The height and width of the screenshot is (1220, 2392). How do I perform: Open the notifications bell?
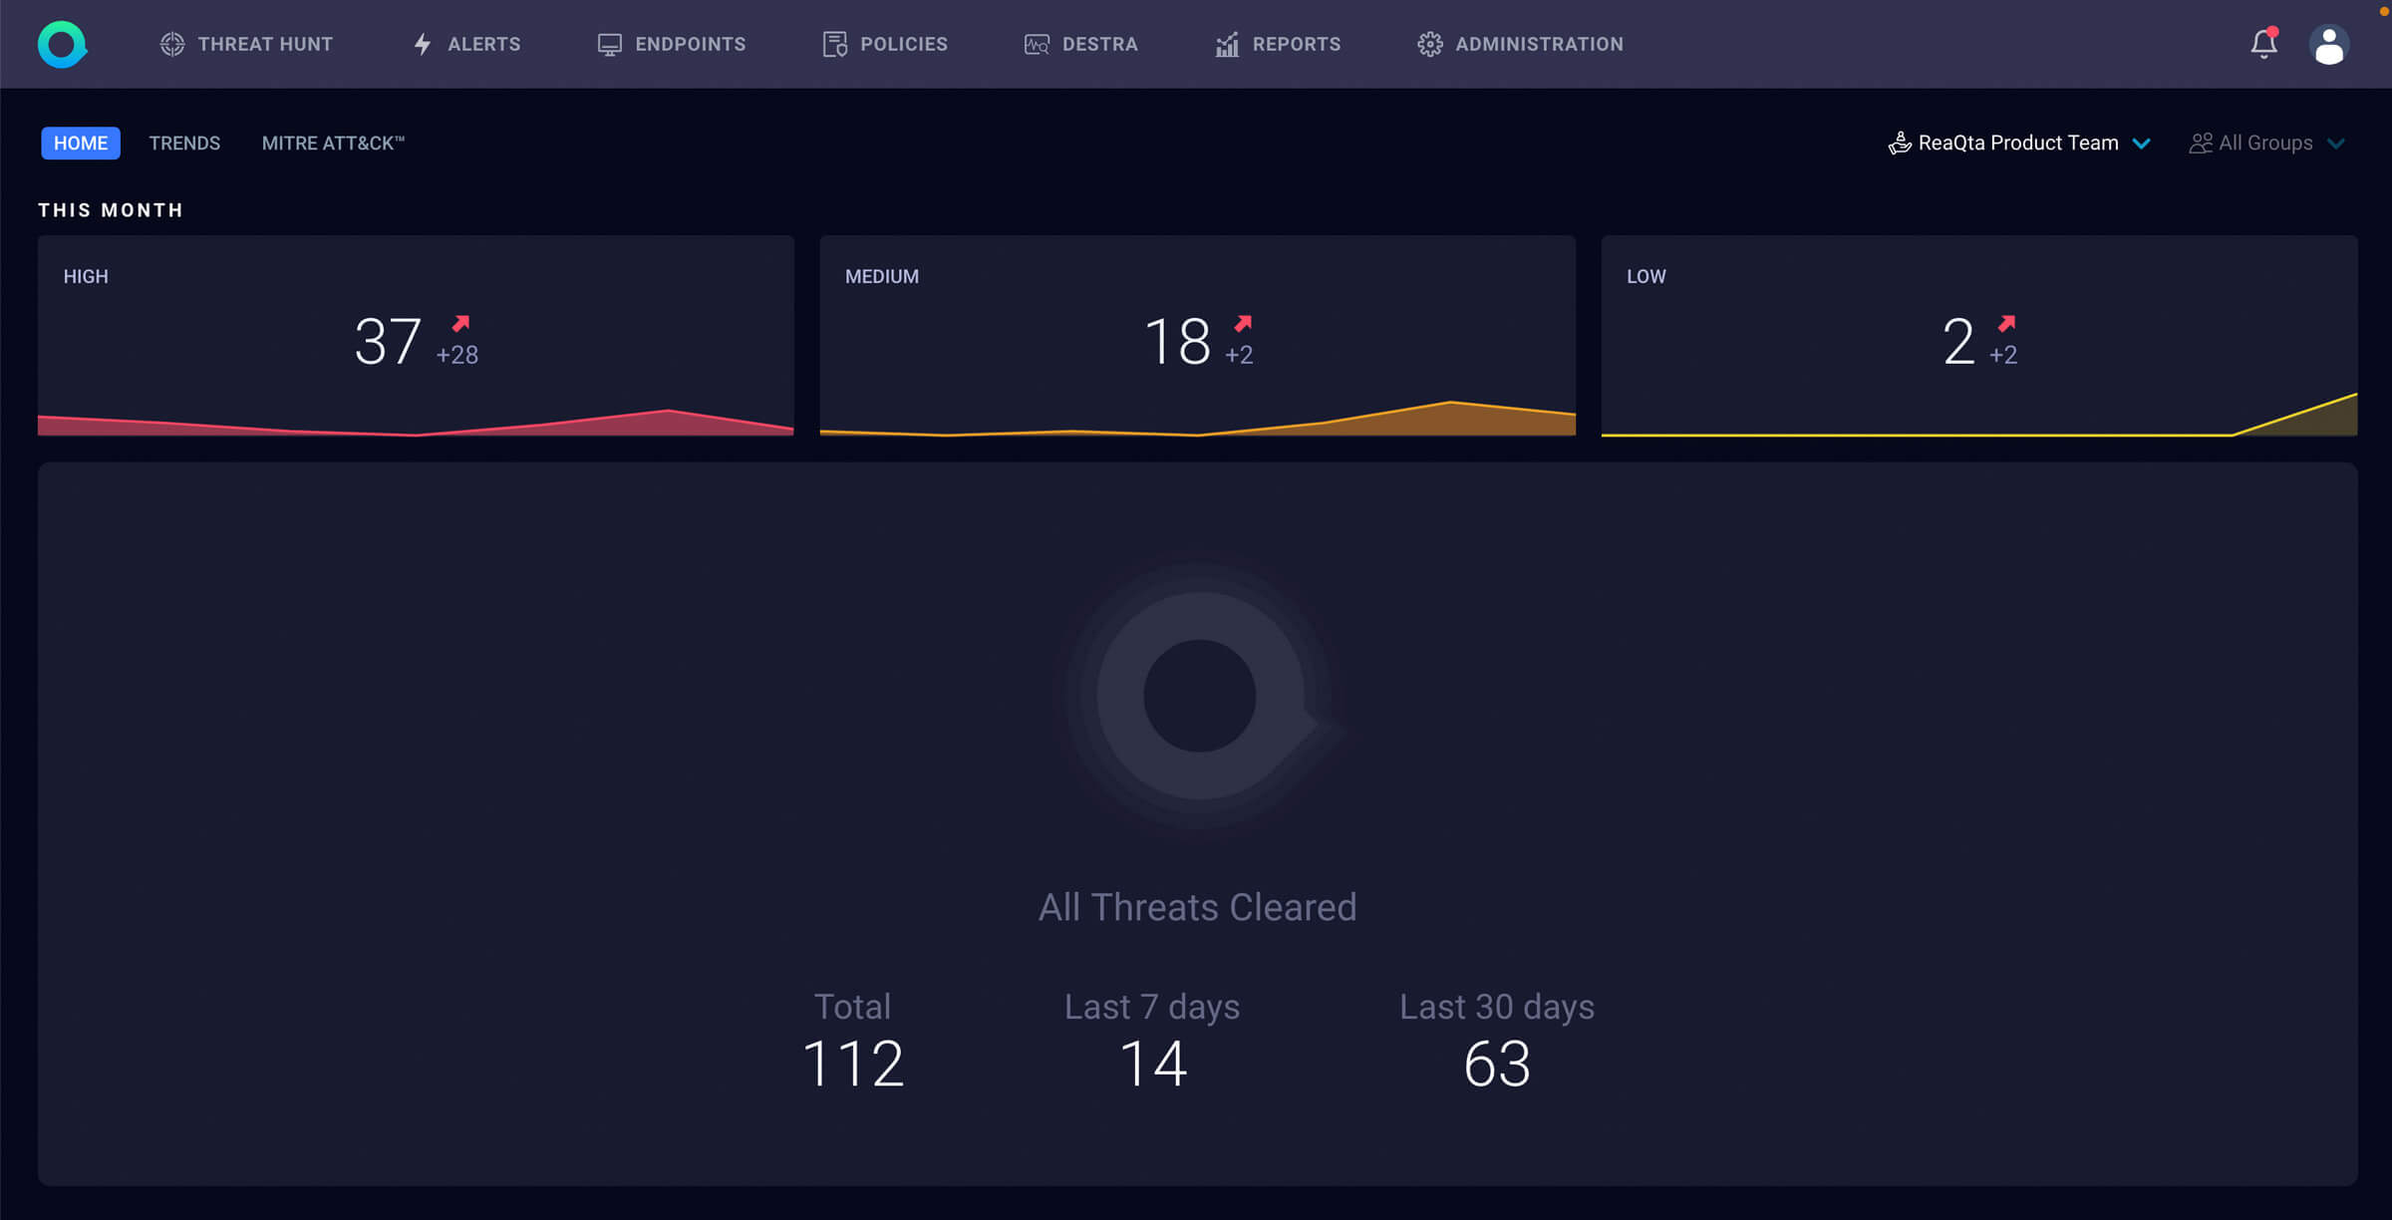pyautogui.click(x=2263, y=44)
